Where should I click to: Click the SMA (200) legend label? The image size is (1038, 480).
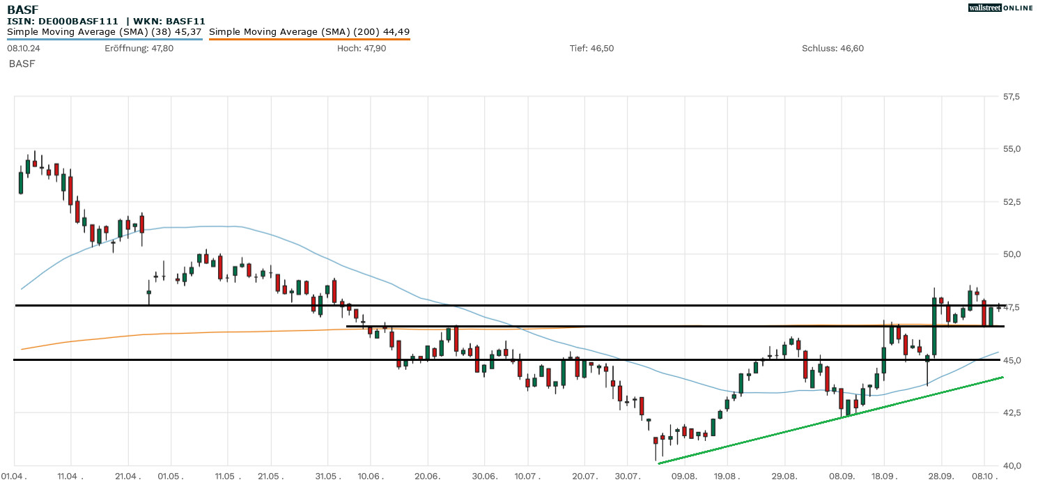tap(309, 32)
